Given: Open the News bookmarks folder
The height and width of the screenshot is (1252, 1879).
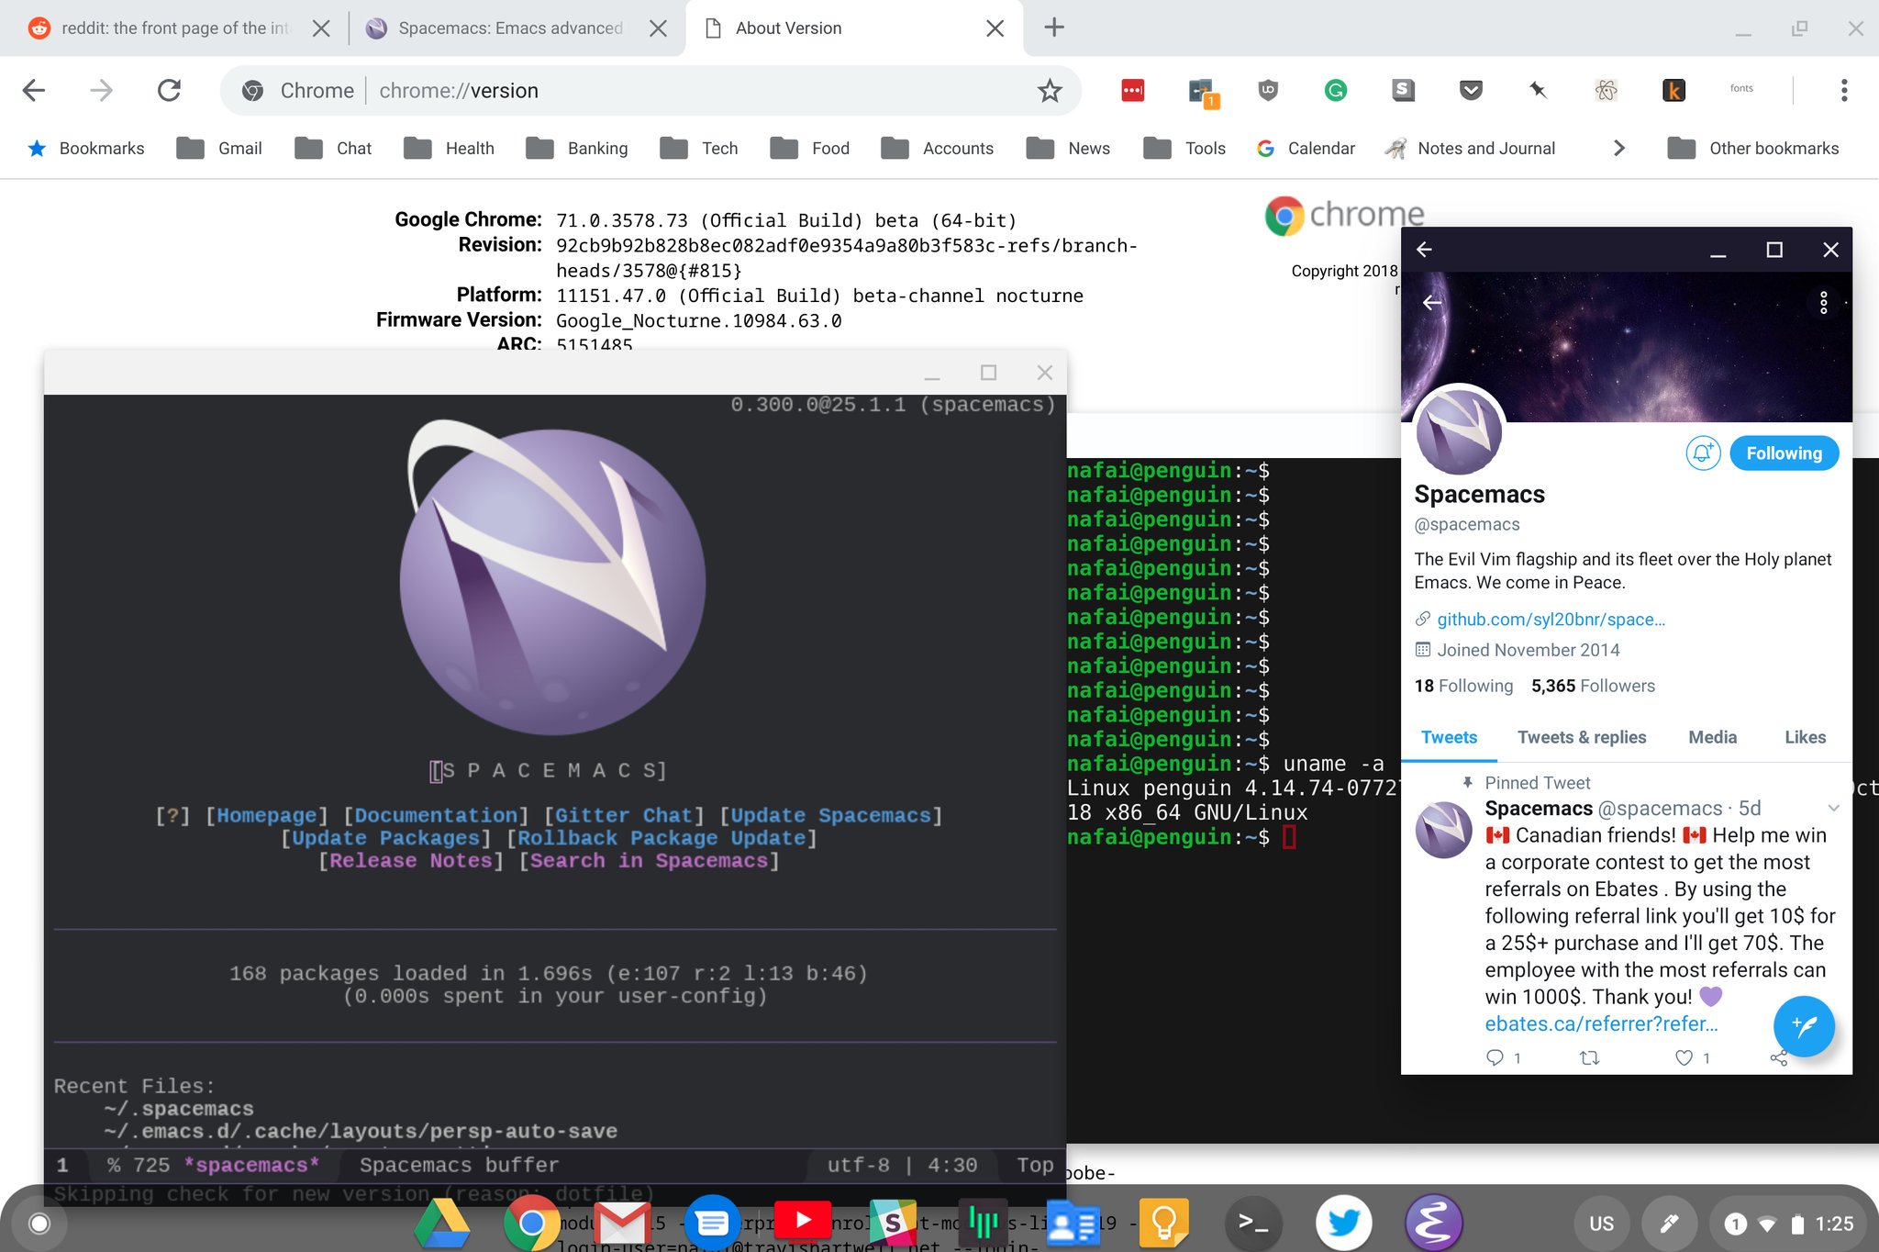Looking at the screenshot, I should [x=1068, y=148].
